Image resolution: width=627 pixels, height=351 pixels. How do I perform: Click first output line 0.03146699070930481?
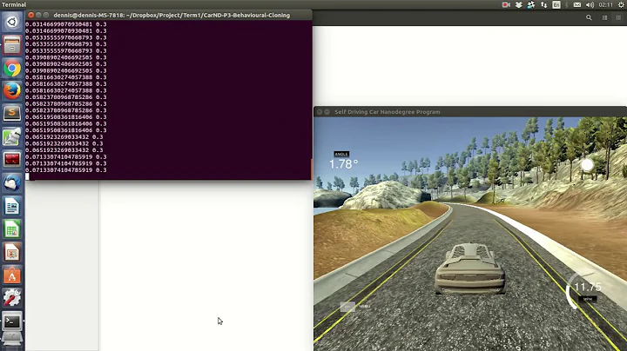tap(59, 24)
